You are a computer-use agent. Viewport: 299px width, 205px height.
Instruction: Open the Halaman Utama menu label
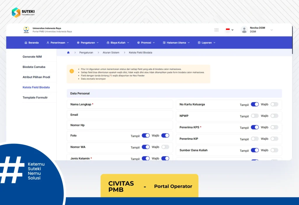pyautogui.click(x=176, y=43)
